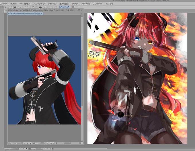Click the main window 15.6 zoom field
195x151 pixels.
pos(17,149)
